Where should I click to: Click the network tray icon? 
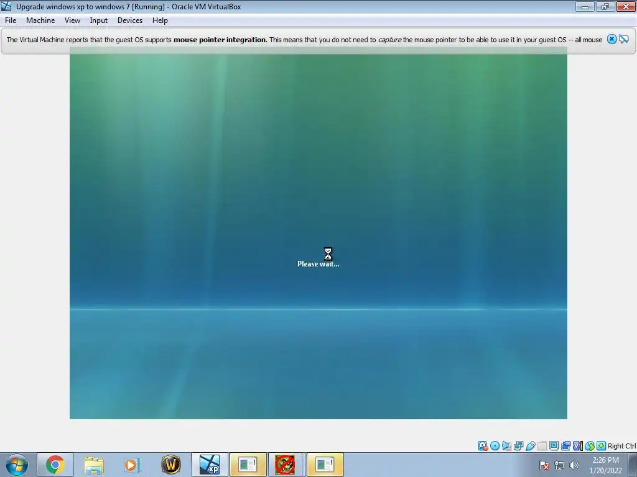click(x=559, y=465)
